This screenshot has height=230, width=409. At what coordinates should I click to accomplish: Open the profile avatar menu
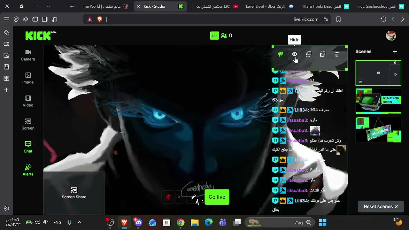click(391, 35)
